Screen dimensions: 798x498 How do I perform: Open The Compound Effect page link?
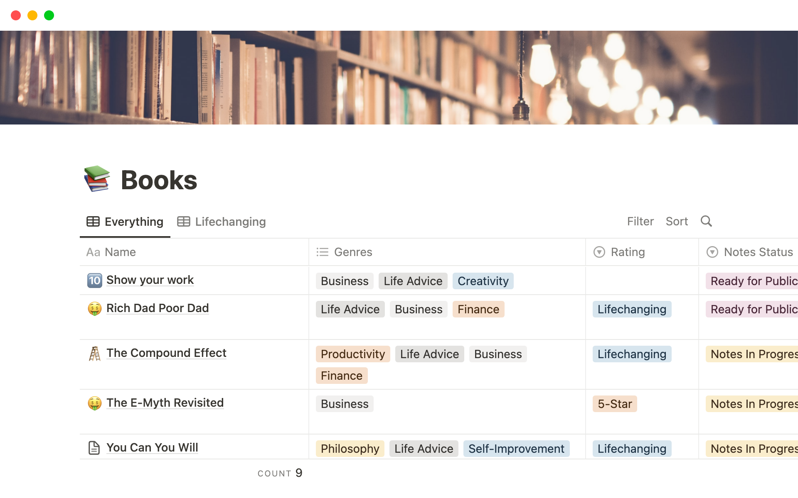(166, 353)
